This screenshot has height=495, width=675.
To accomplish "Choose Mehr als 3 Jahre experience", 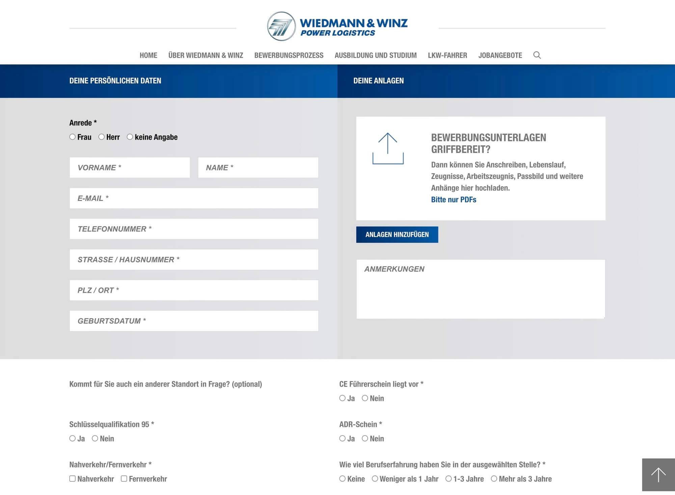I will [494, 479].
